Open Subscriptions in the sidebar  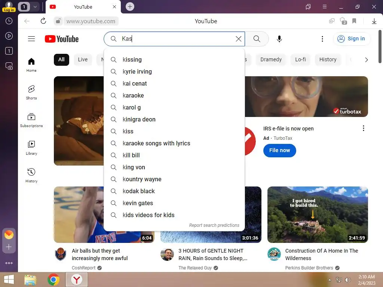(x=31, y=120)
